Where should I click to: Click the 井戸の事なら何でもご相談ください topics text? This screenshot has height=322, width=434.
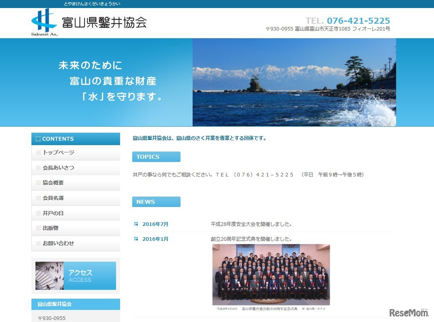click(248, 174)
